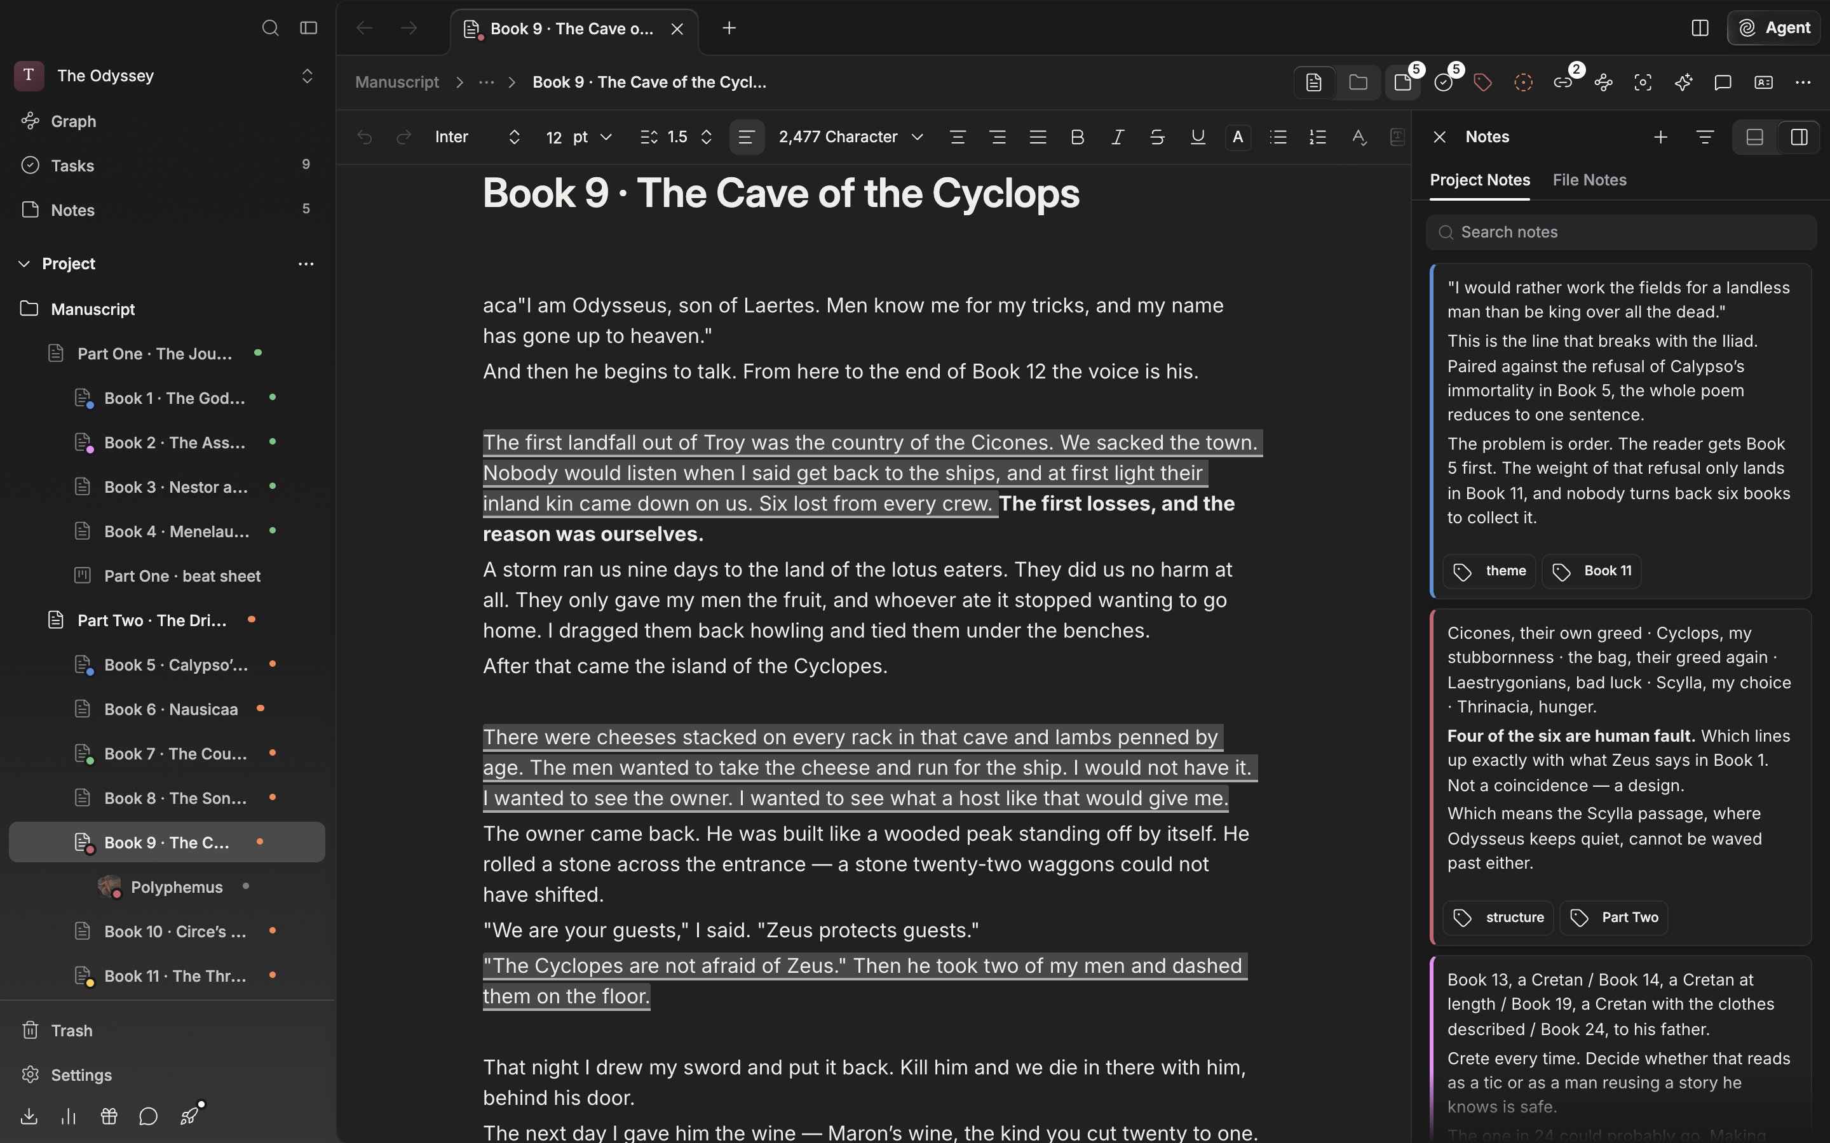Image resolution: width=1830 pixels, height=1143 pixels.
Task: Click the import download icon at bottom
Action: (x=29, y=1116)
